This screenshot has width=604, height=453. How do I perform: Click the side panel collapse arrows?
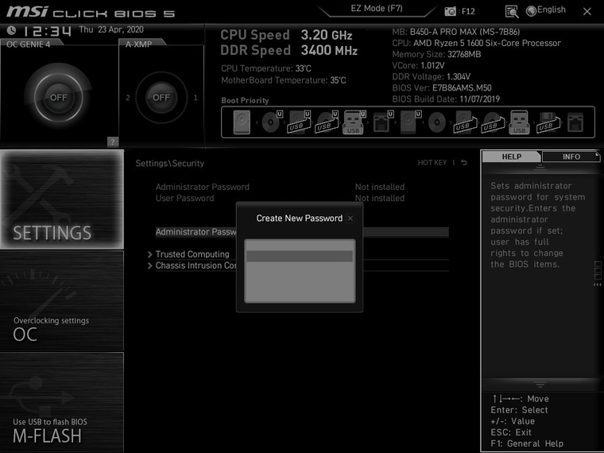coord(597,285)
